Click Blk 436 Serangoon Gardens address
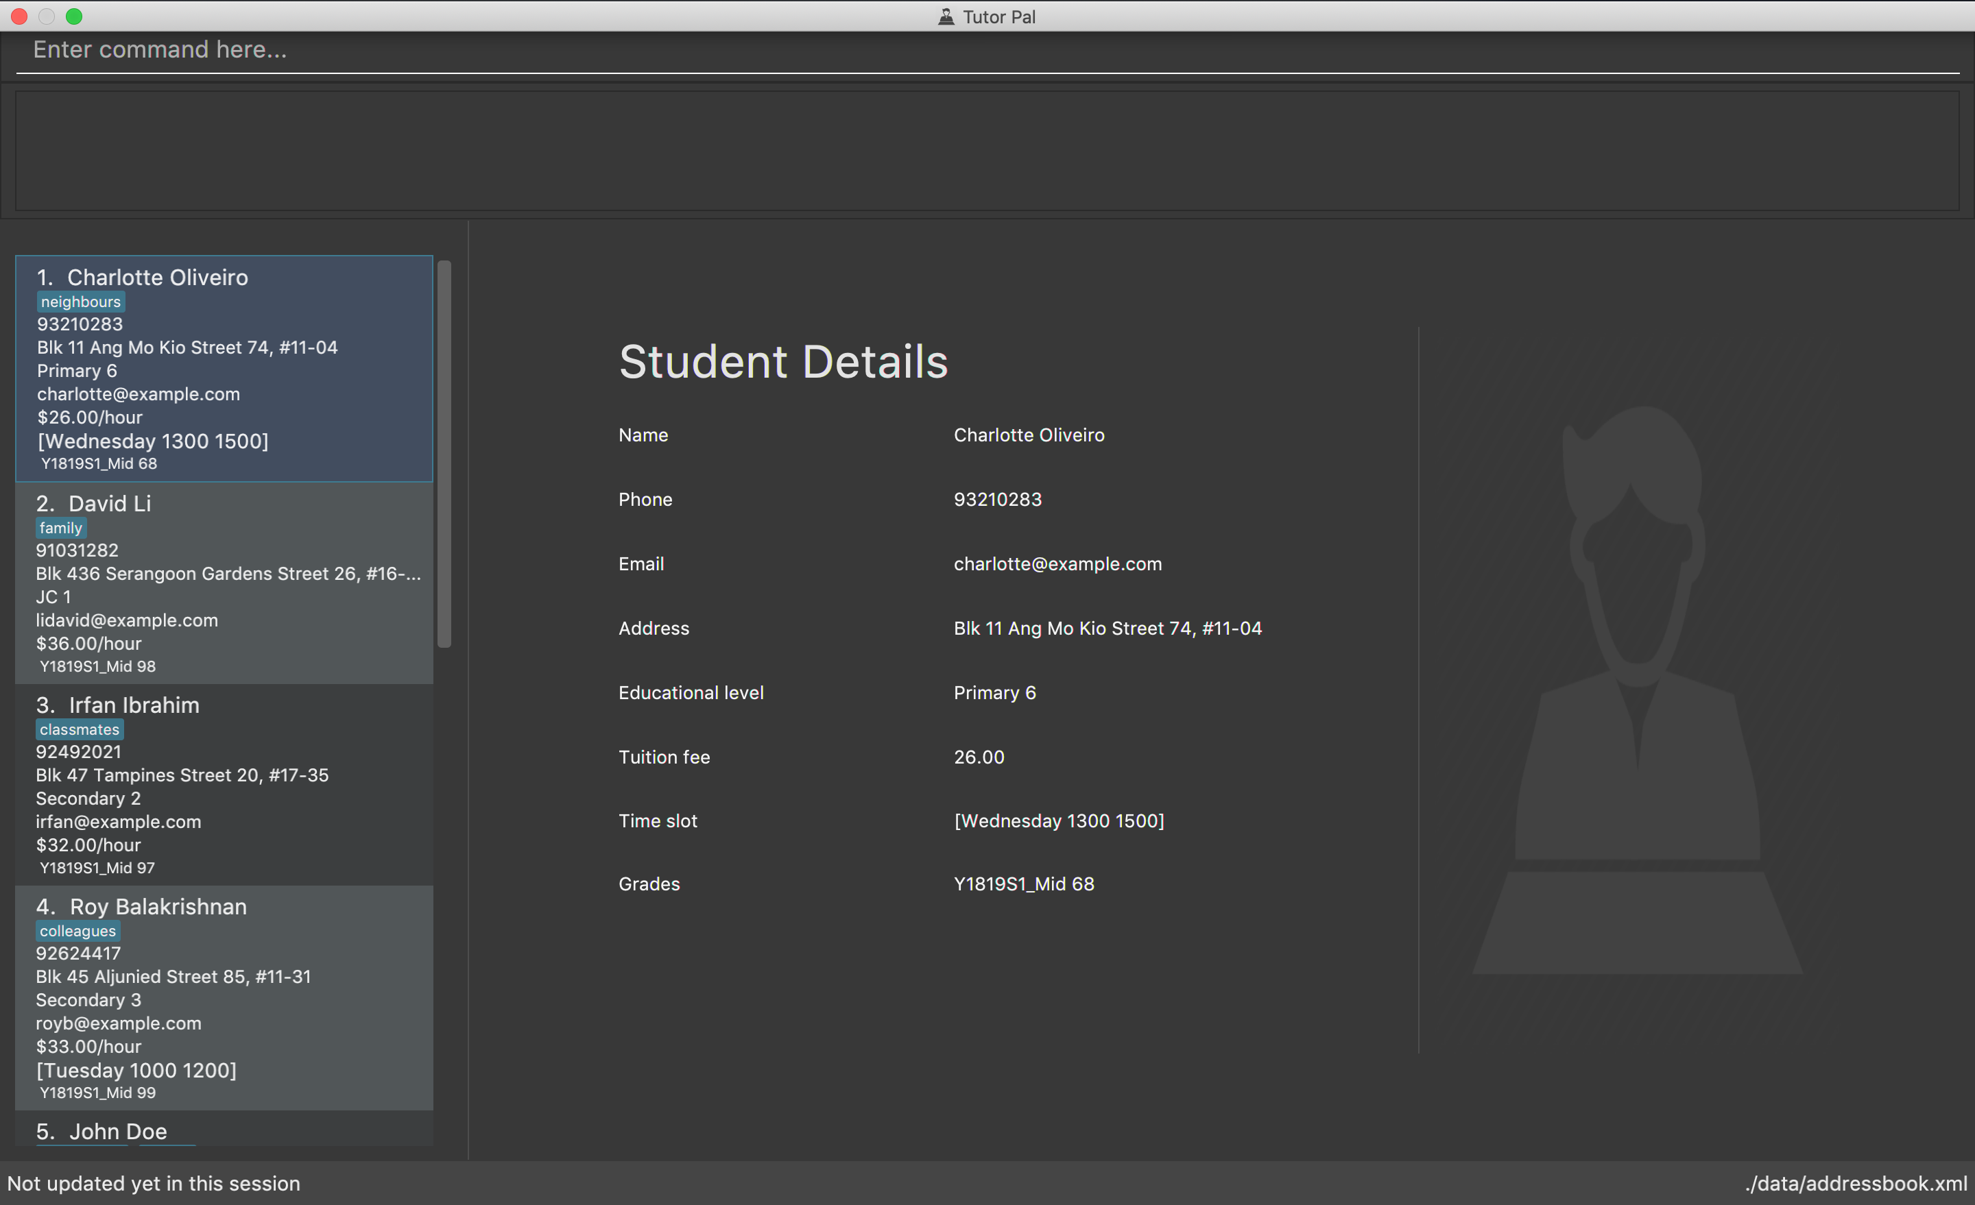The image size is (1975, 1205). tap(228, 574)
